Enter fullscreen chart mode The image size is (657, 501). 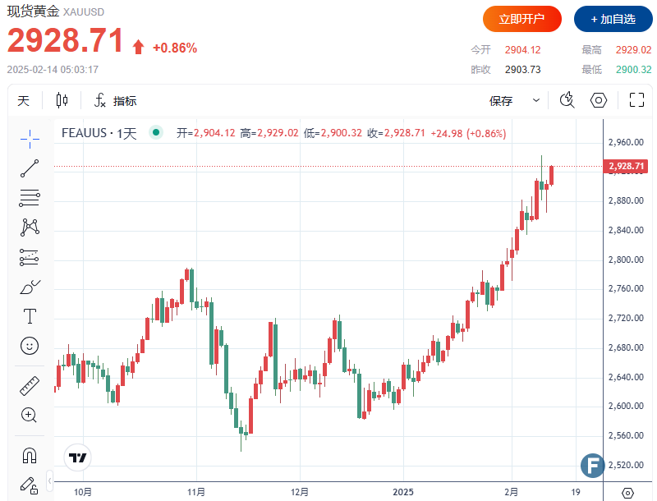click(x=636, y=100)
